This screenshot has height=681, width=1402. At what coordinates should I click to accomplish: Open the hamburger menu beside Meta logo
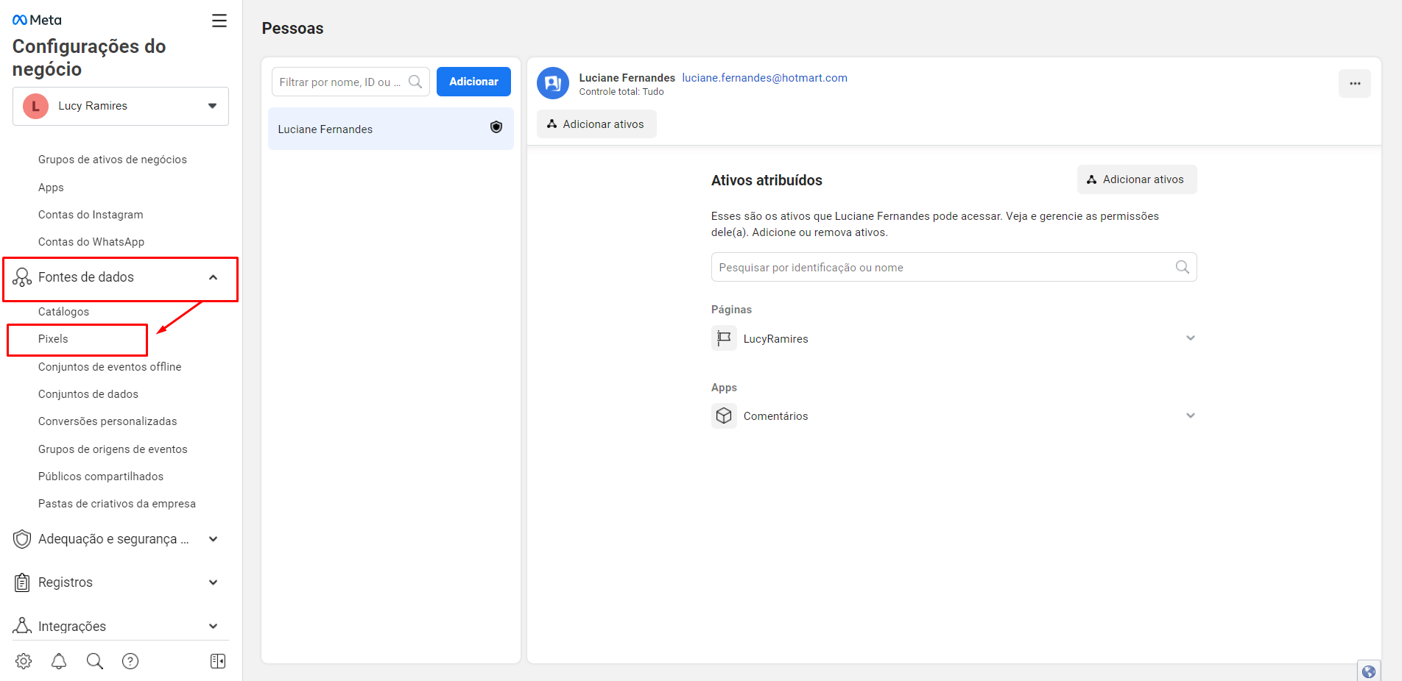pyautogui.click(x=219, y=21)
